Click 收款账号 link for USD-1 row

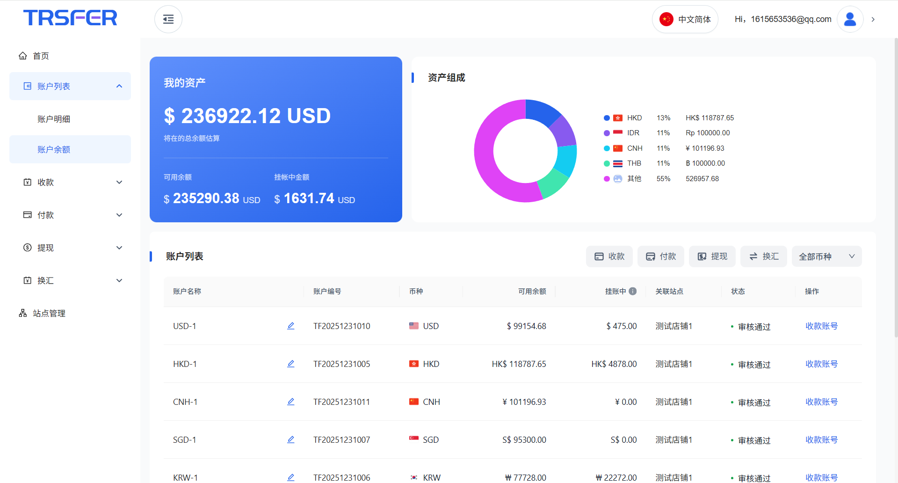(821, 326)
